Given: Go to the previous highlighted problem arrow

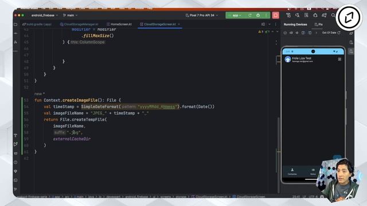Looking at the screenshot, I should 273,31.
